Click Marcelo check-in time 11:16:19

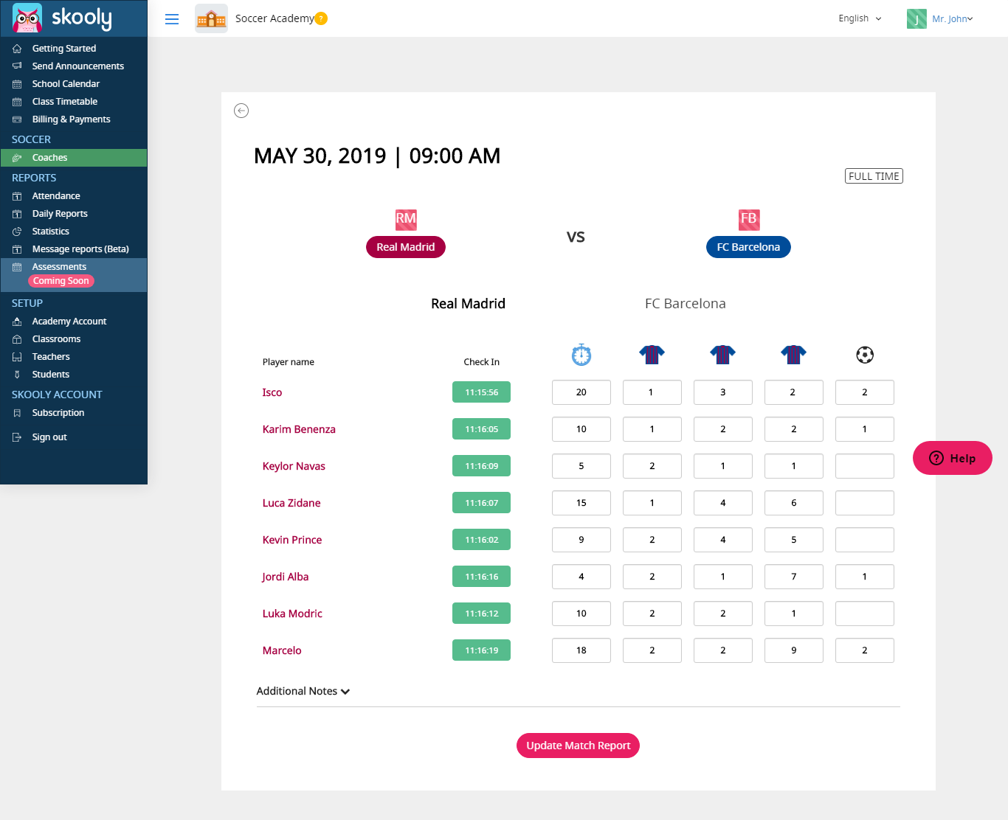point(481,650)
